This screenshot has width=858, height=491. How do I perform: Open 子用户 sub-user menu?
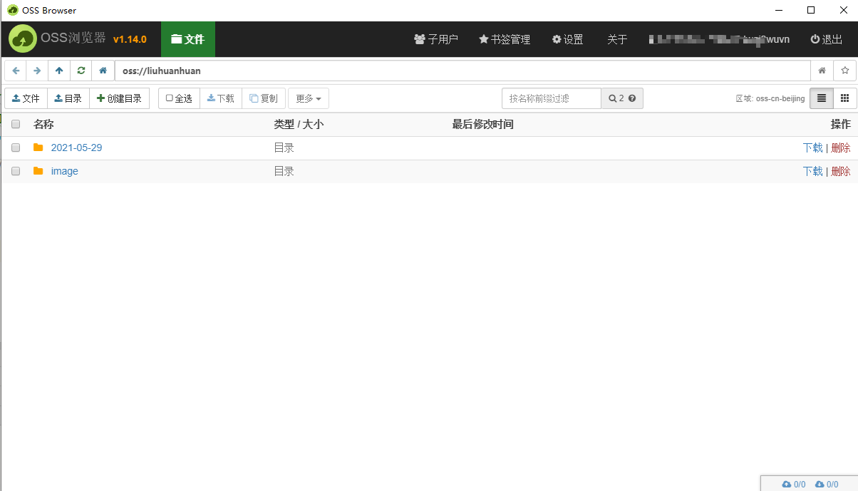pos(436,39)
